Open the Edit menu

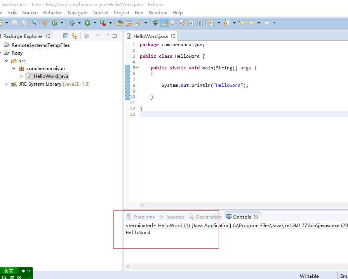coord(12,13)
